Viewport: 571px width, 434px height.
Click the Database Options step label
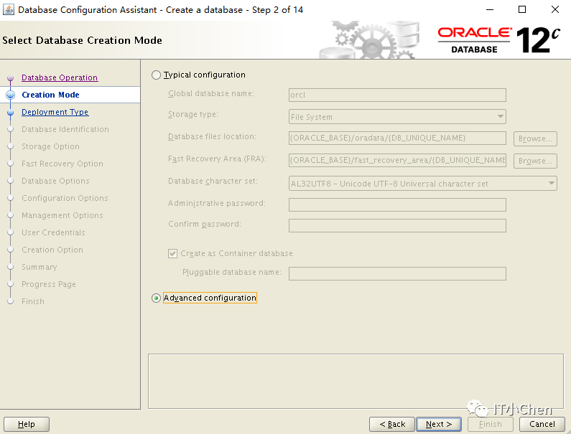(55, 181)
